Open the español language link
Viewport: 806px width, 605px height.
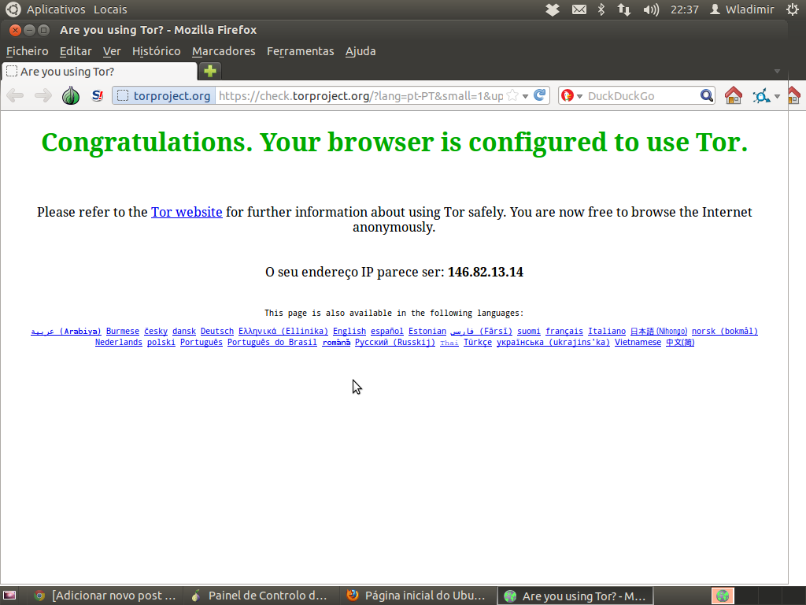tap(387, 332)
